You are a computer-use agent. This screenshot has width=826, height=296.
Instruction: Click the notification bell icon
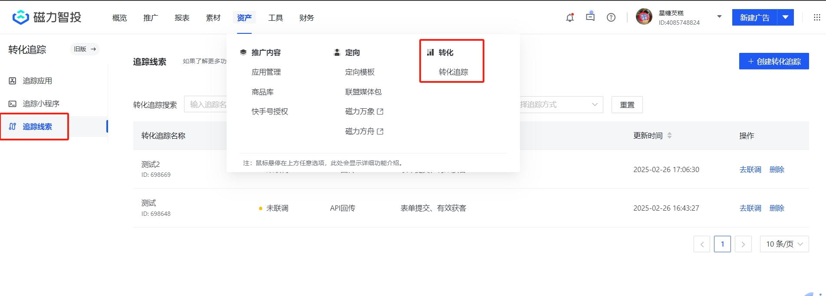(x=570, y=18)
